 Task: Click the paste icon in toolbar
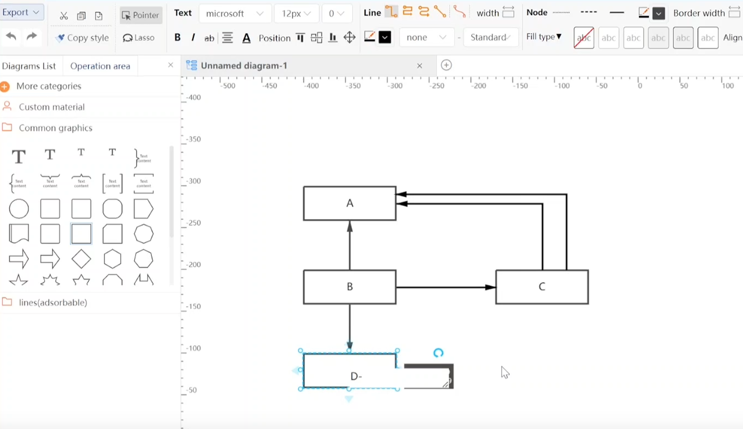(99, 16)
